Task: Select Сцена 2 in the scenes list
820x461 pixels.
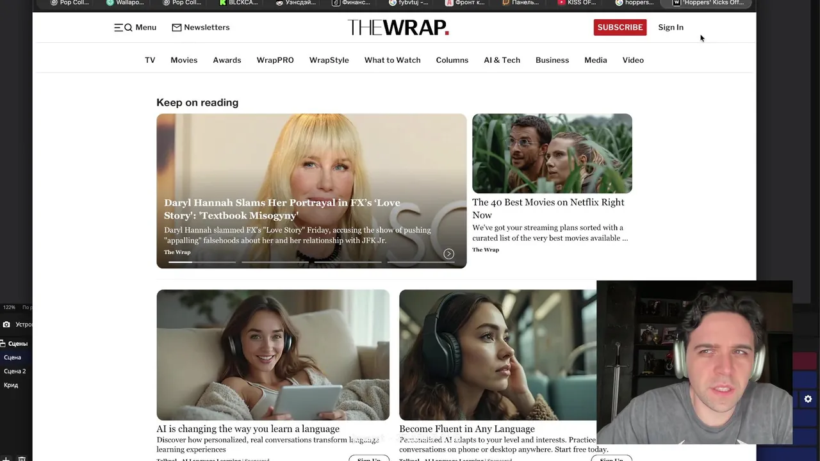Action: [x=15, y=371]
